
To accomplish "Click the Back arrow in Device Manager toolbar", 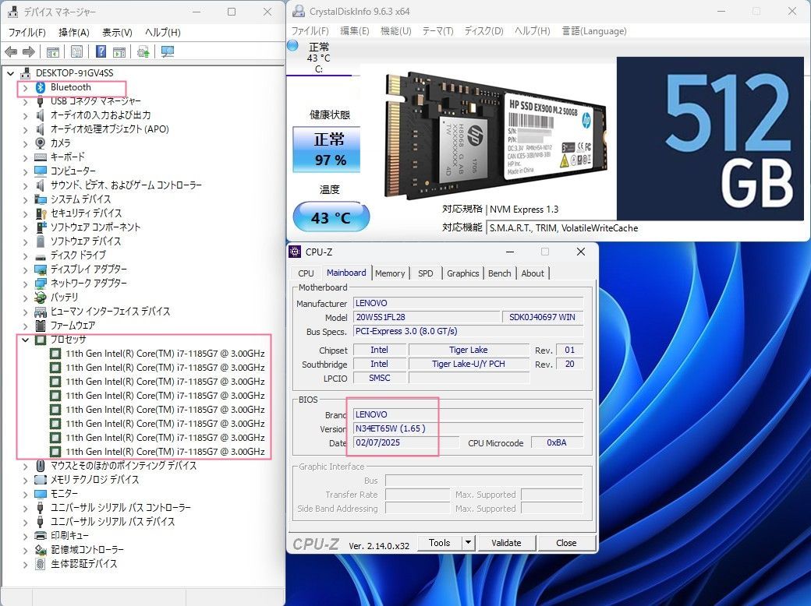I will [x=11, y=51].
